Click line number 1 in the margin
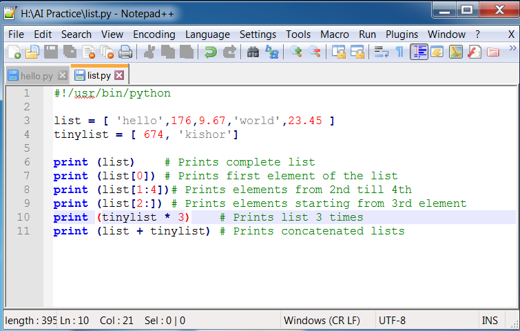Screen dimensions: 520x331 click(27, 93)
